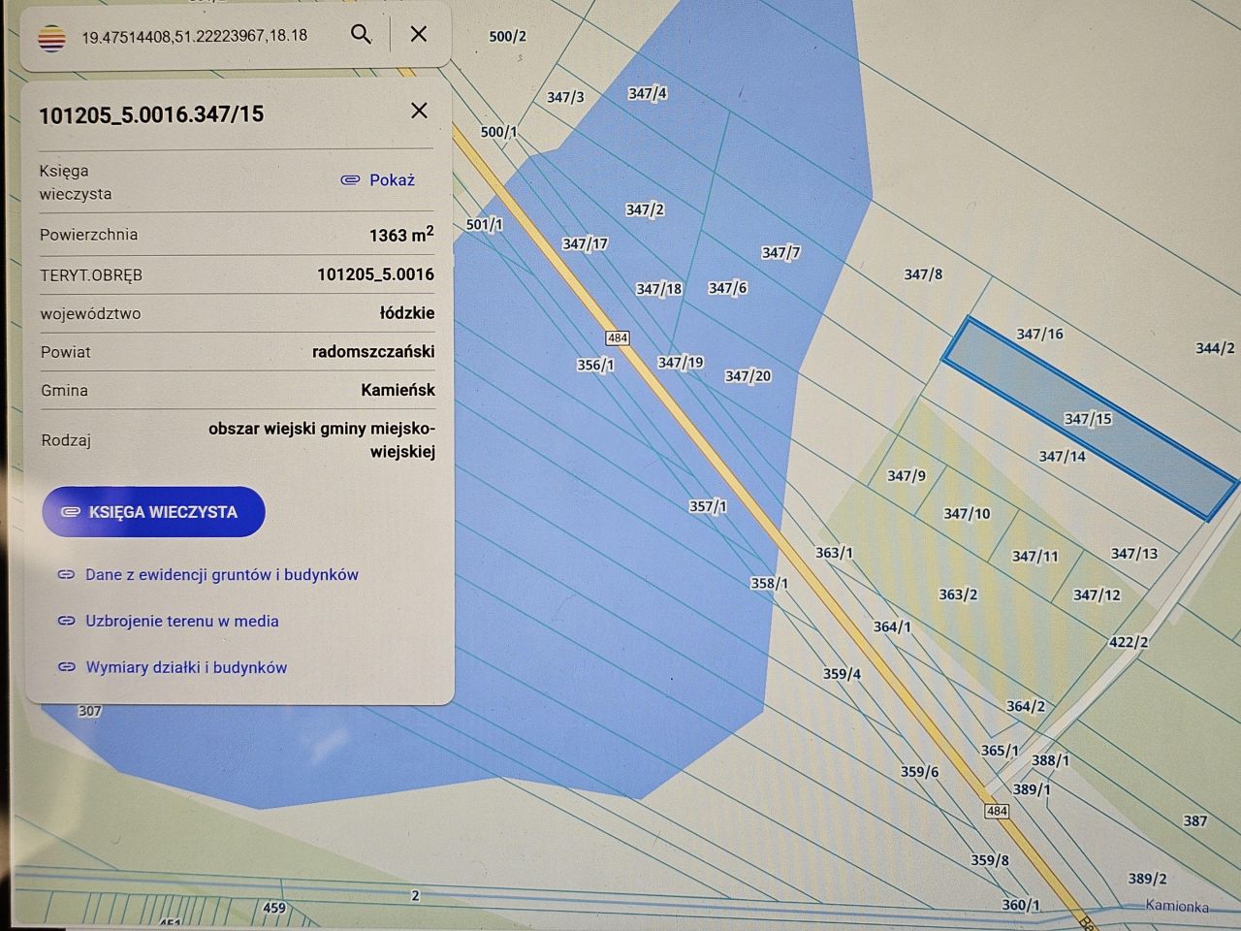Image resolution: width=1241 pixels, height=931 pixels.
Task: Select parcel 389/1 on the map
Action: pos(1032,789)
